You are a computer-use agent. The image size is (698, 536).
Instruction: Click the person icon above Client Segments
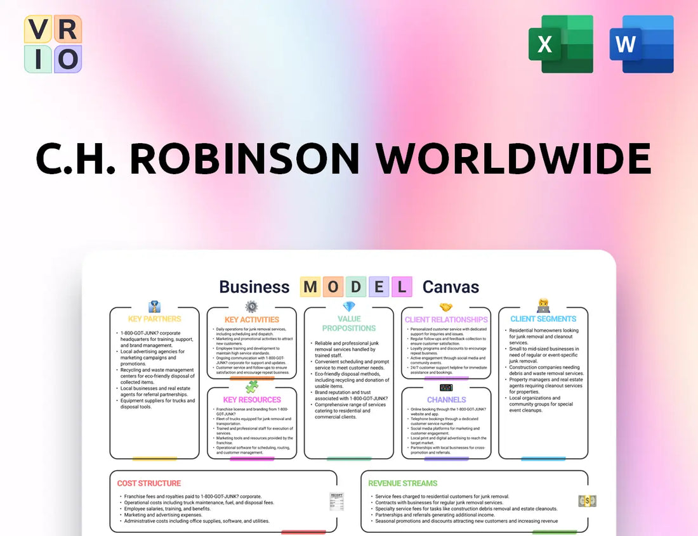[x=544, y=306]
